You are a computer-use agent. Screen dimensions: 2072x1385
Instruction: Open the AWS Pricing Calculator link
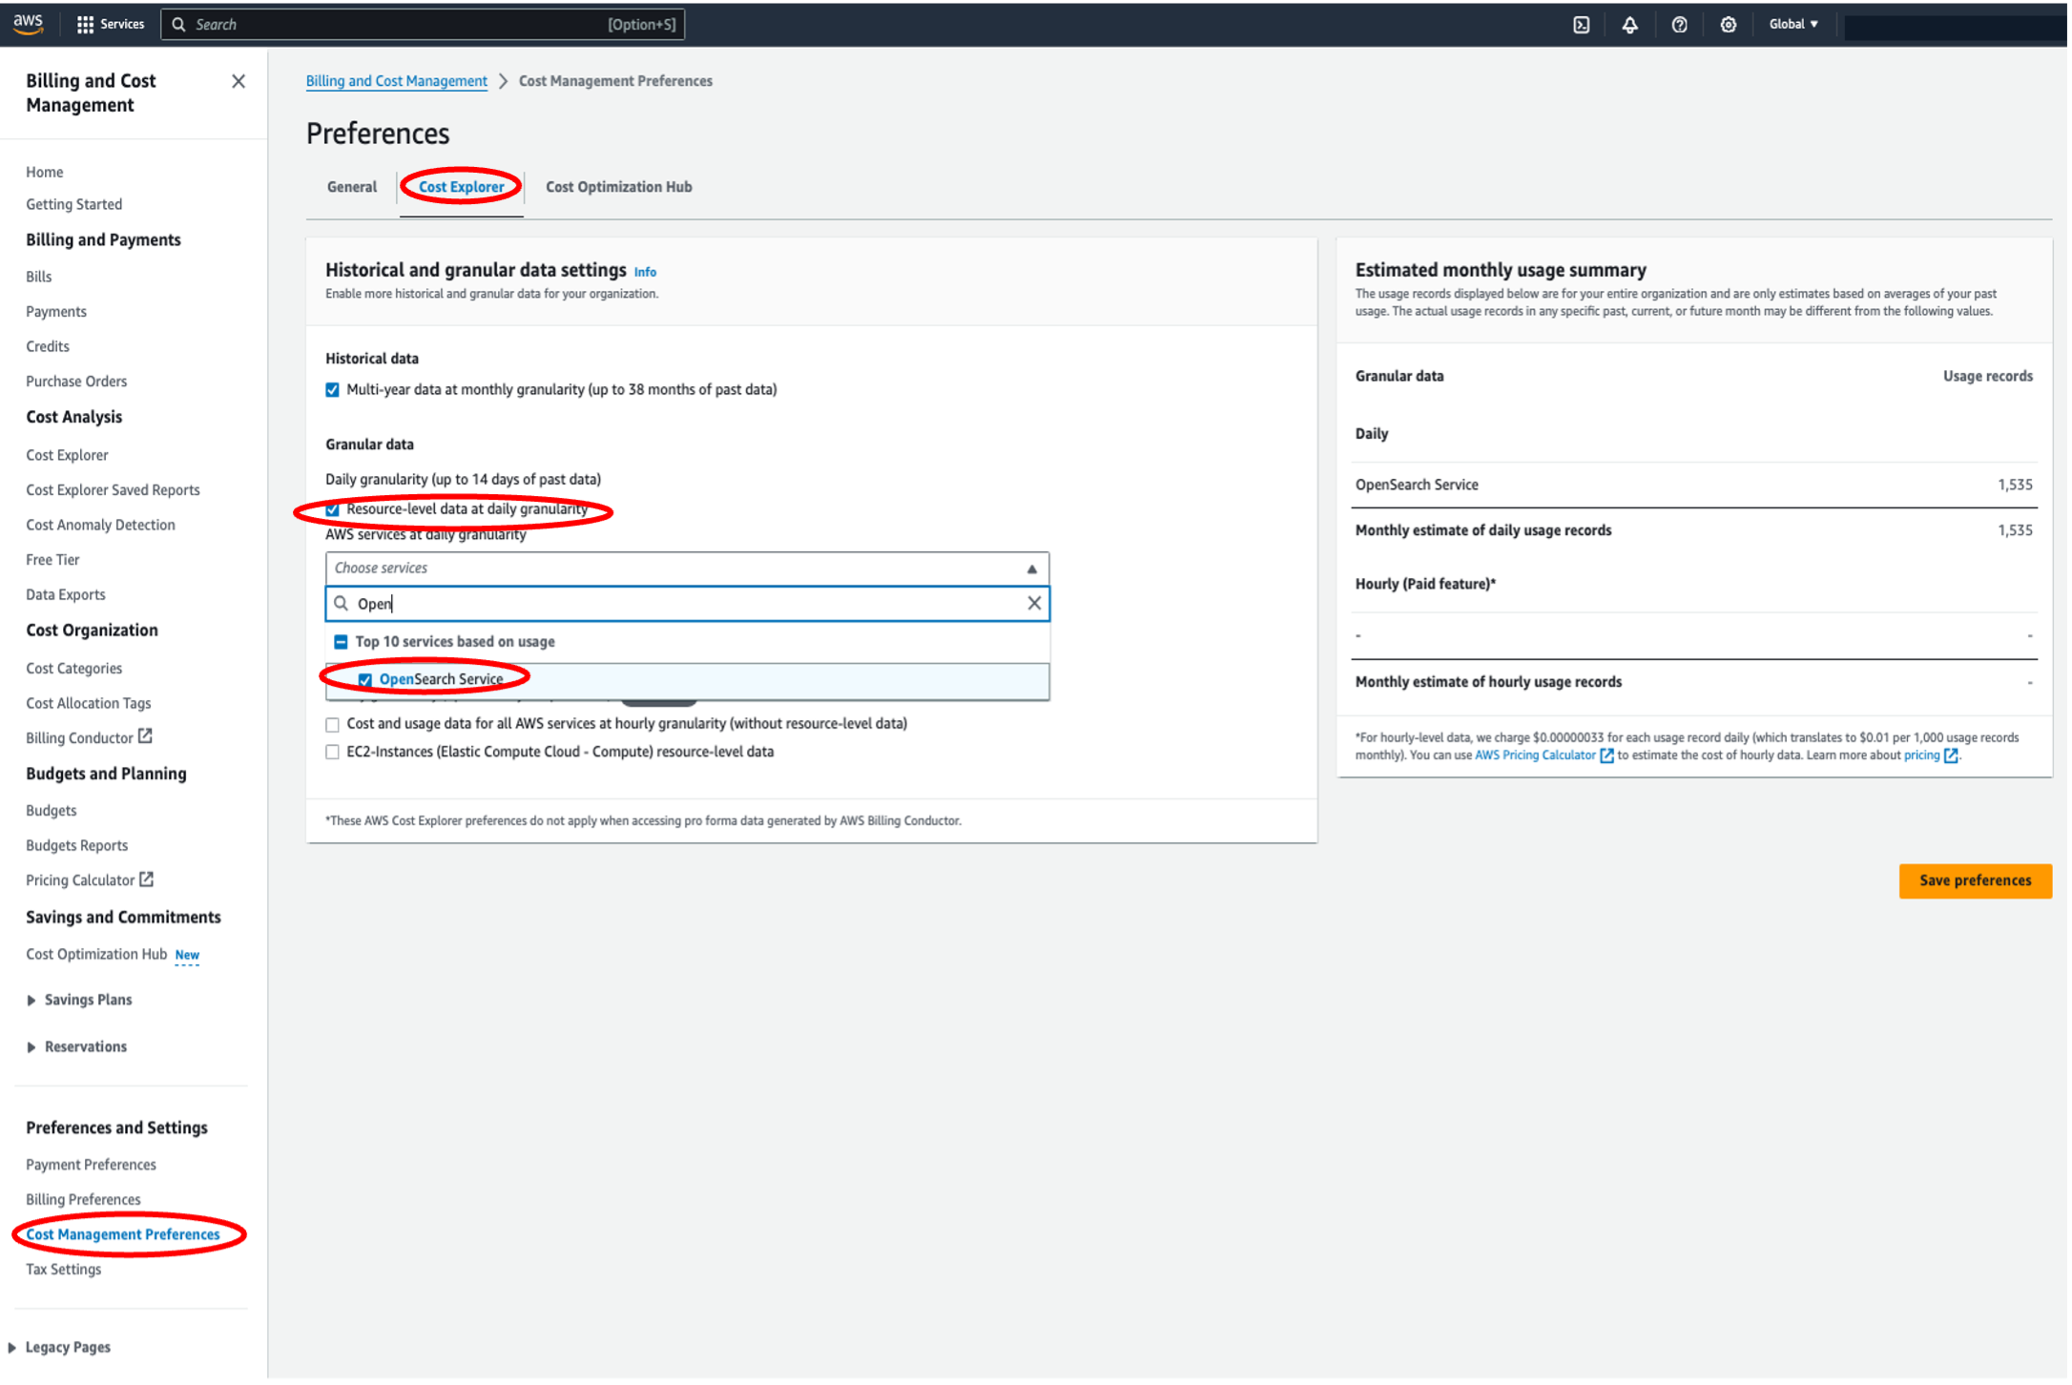(x=1535, y=755)
